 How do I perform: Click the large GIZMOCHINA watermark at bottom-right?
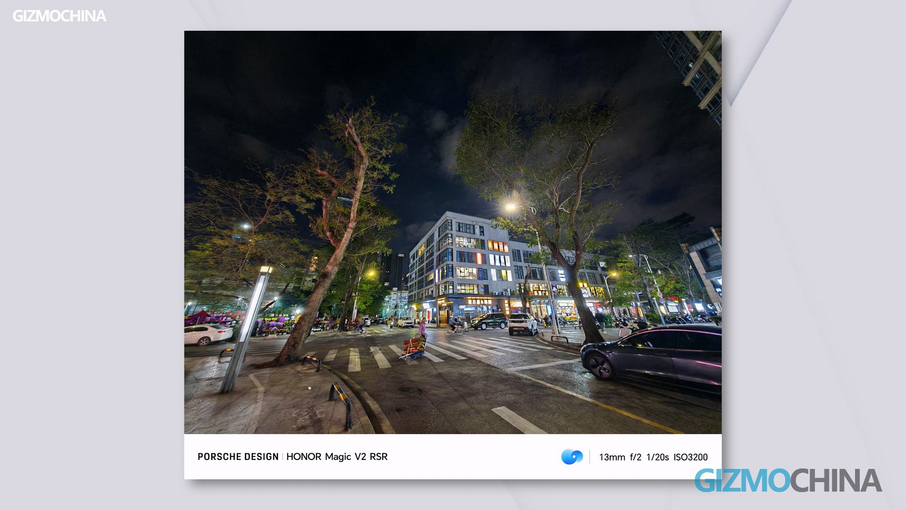[x=788, y=481]
